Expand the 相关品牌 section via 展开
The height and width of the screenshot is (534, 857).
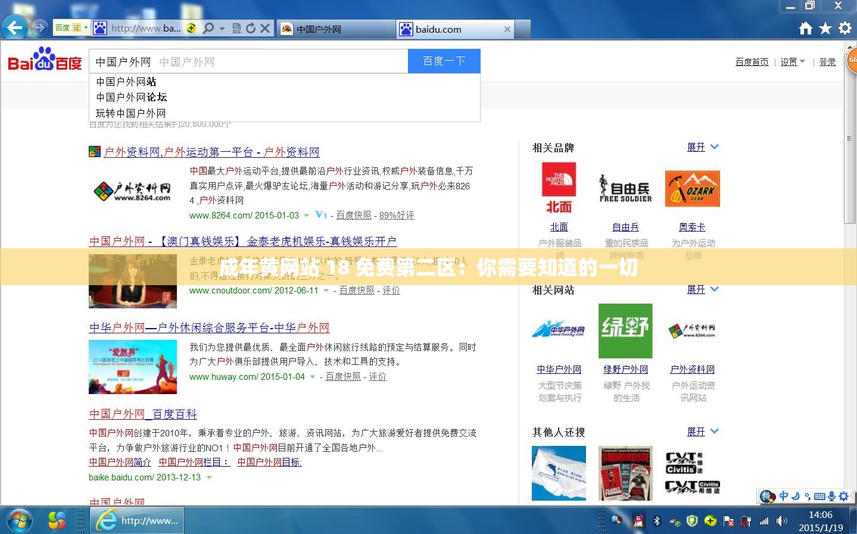tap(703, 147)
